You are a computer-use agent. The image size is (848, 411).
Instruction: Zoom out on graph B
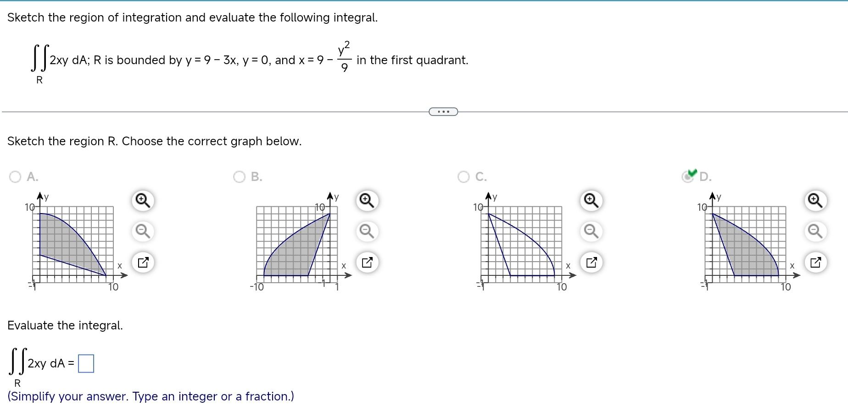point(366,231)
